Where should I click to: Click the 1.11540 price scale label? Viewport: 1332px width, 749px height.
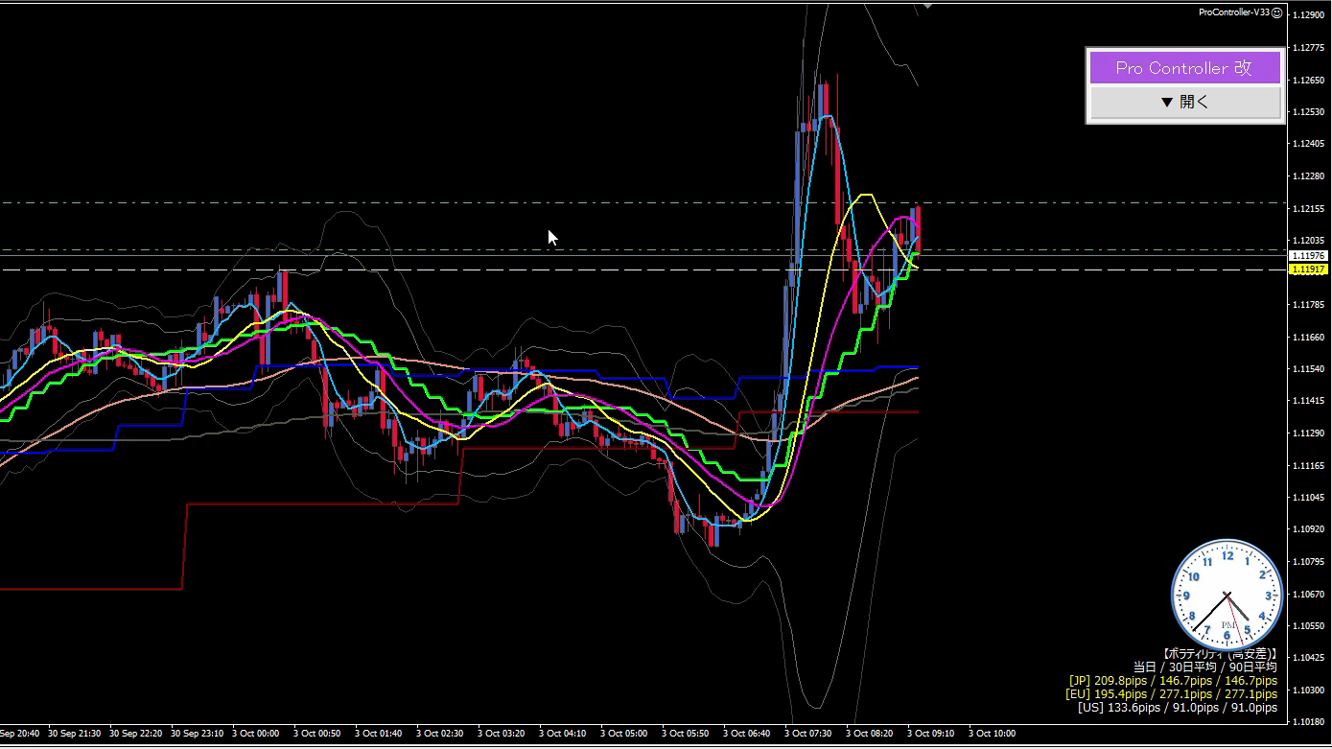click(1310, 369)
